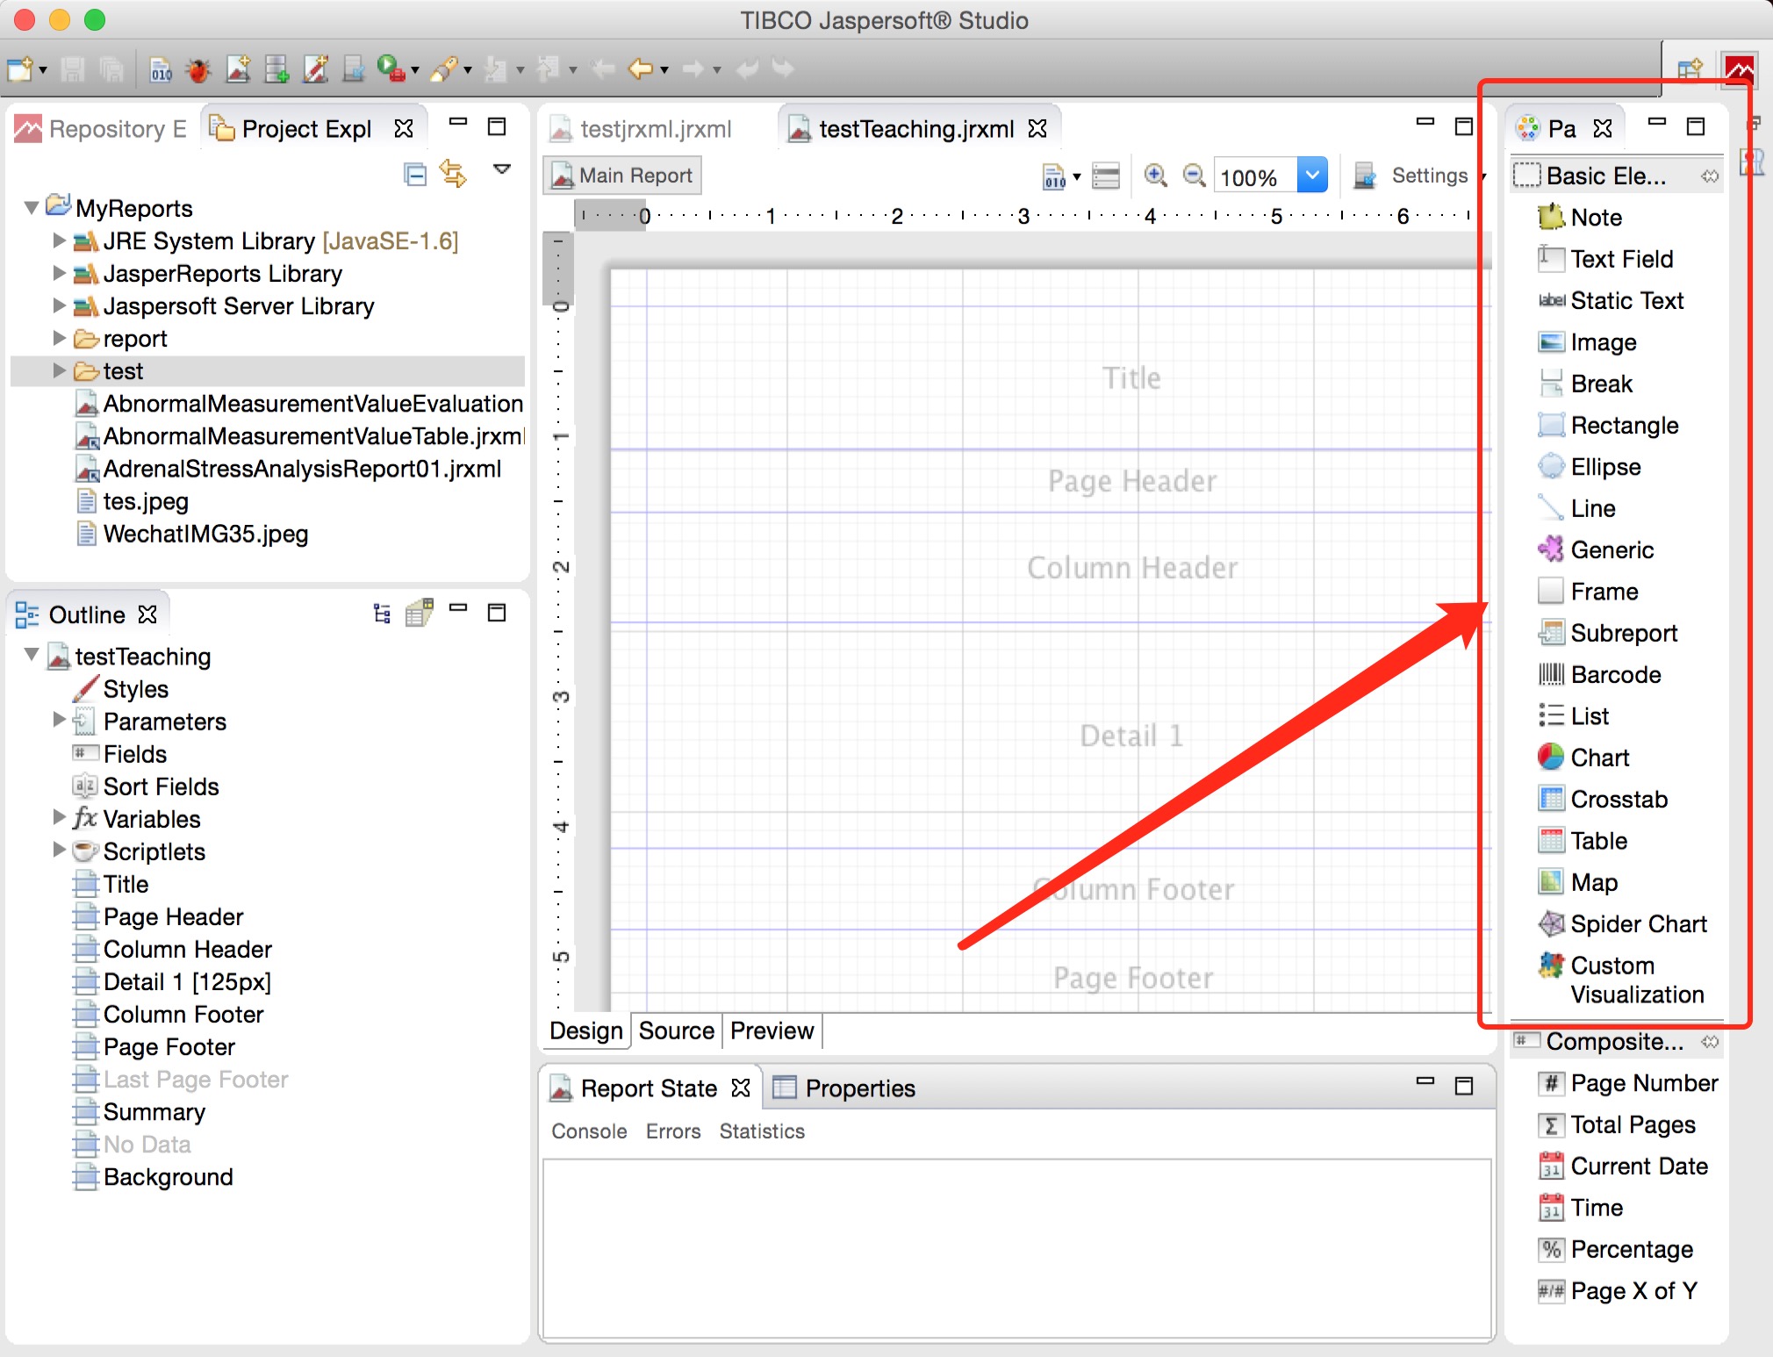This screenshot has width=1773, height=1357.
Task: Select the Subreport element
Action: click(1607, 633)
